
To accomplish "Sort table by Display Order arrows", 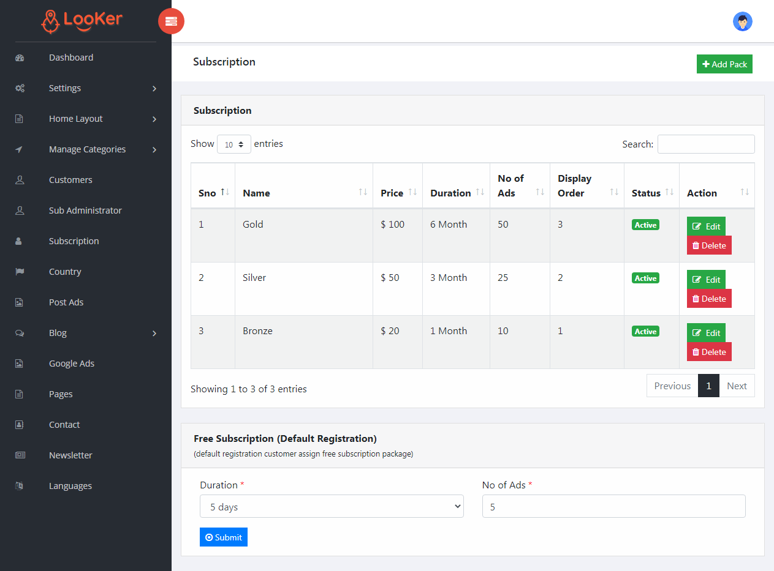I will coord(614,192).
